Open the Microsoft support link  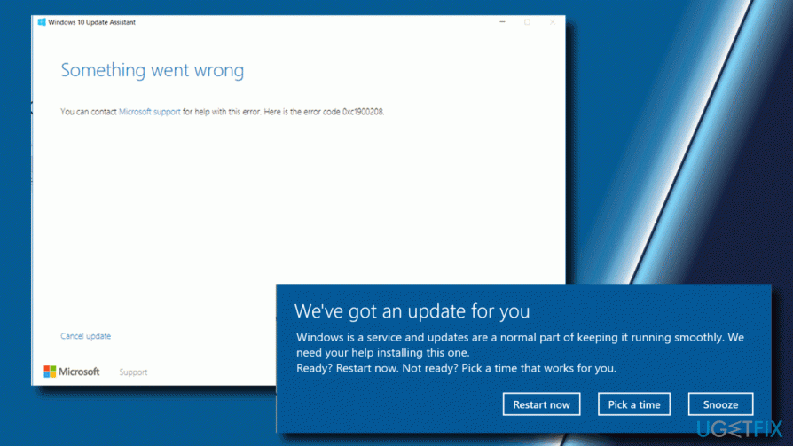coord(149,112)
